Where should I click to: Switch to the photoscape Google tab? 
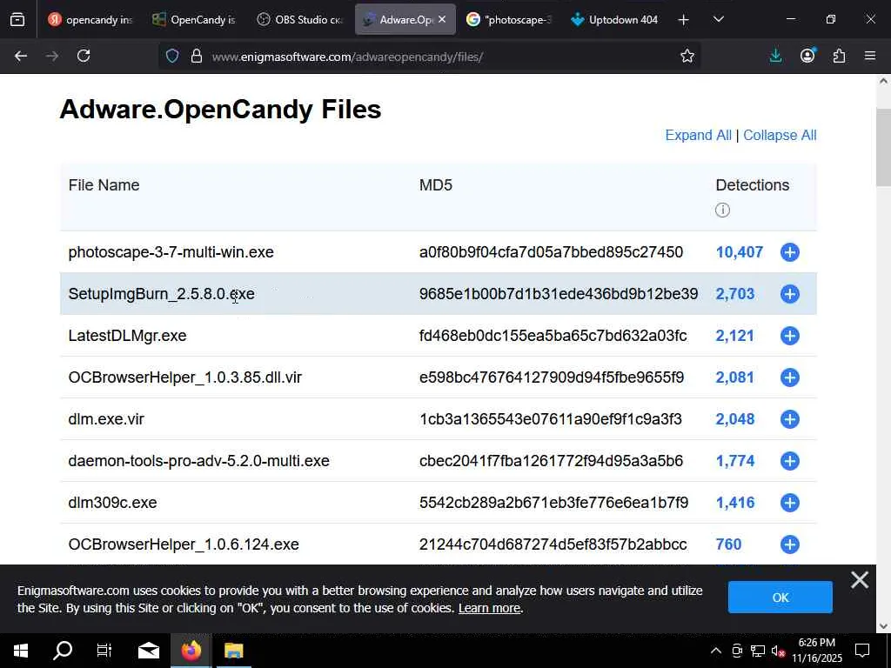pos(509,20)
